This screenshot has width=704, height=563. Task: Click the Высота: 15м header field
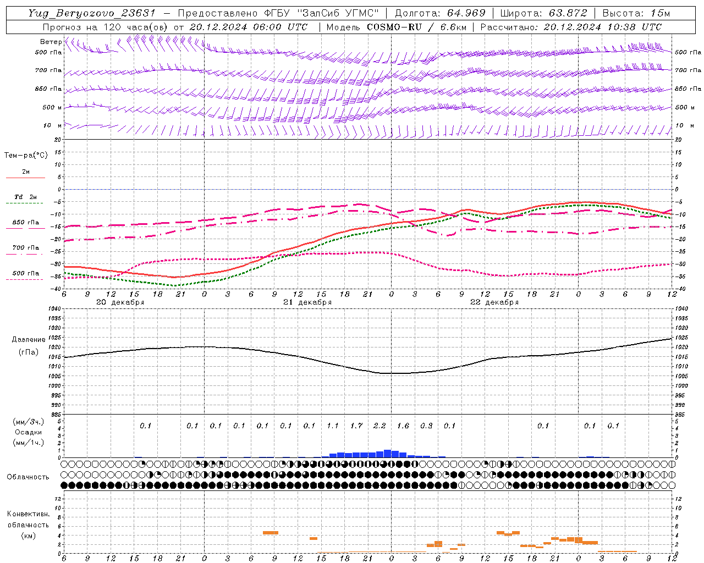(x=636, y=13)
